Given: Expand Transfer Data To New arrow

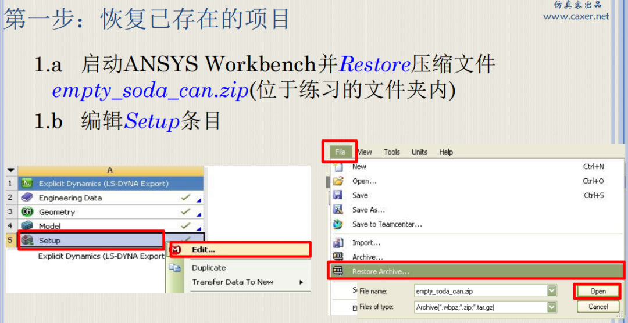Looking at the screenshot, I should (301, 282).
